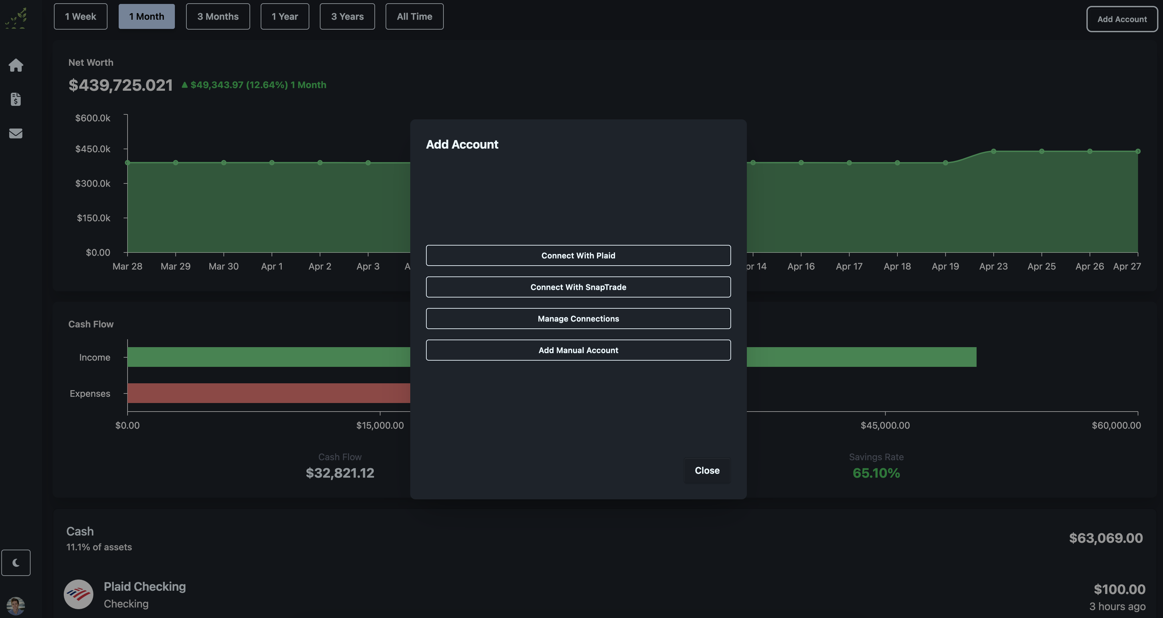Viewport: 1163px width, 618px height.
Task: Close the Add Account dialog
Action: 707,470
